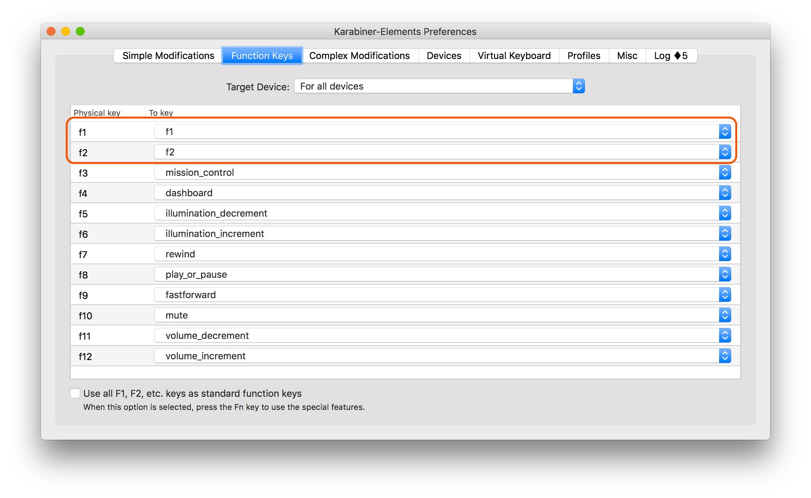Open the dashboard dropdown for f4
811x498 pixels.
click(443, 193)
